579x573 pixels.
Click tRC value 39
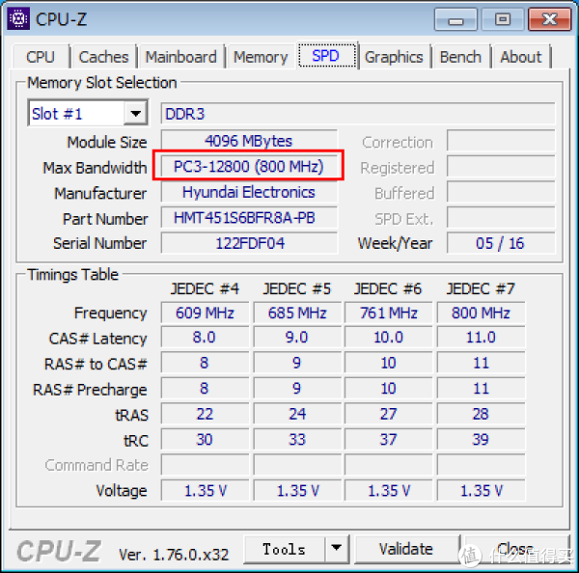point(481,439)
